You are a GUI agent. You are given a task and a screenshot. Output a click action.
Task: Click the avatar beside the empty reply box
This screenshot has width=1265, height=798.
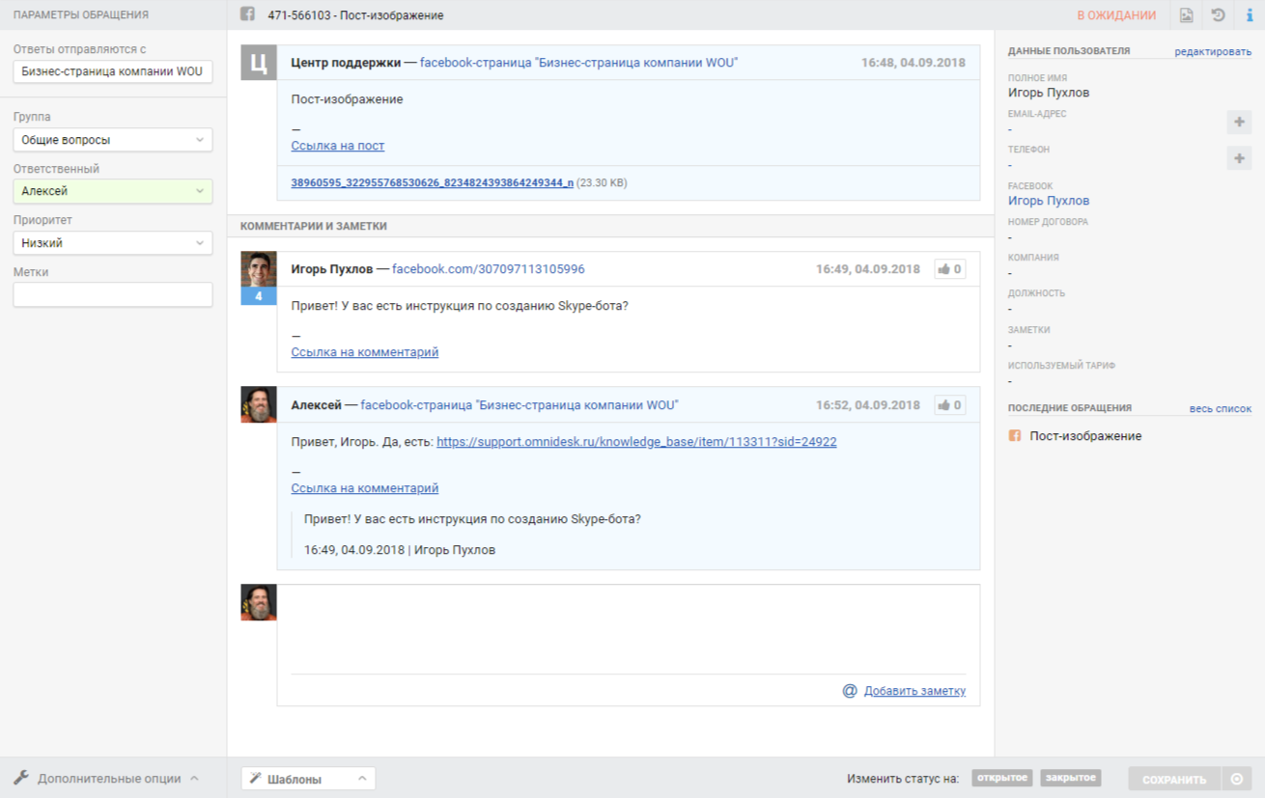click(x=259, y=602)
